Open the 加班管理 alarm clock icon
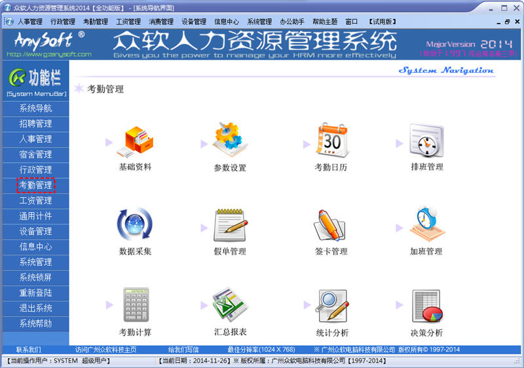This screenshot has width=524, height=368. pyautogui.click(x=427, y=224)
